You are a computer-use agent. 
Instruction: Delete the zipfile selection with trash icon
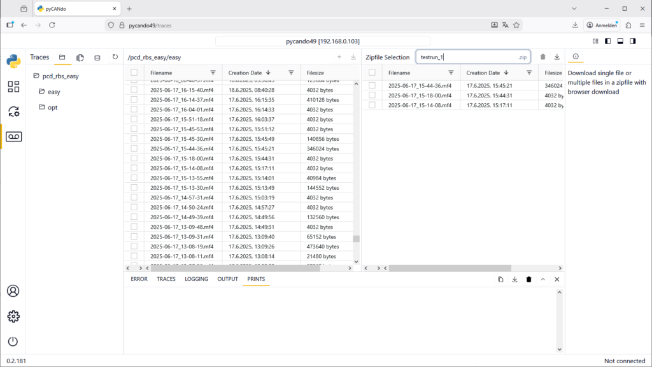542,57
